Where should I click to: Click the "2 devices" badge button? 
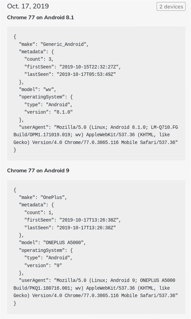(x=171, y=6)
